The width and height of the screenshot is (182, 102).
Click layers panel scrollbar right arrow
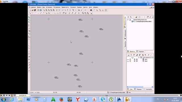pyautogui.click(x=152, y=87)
